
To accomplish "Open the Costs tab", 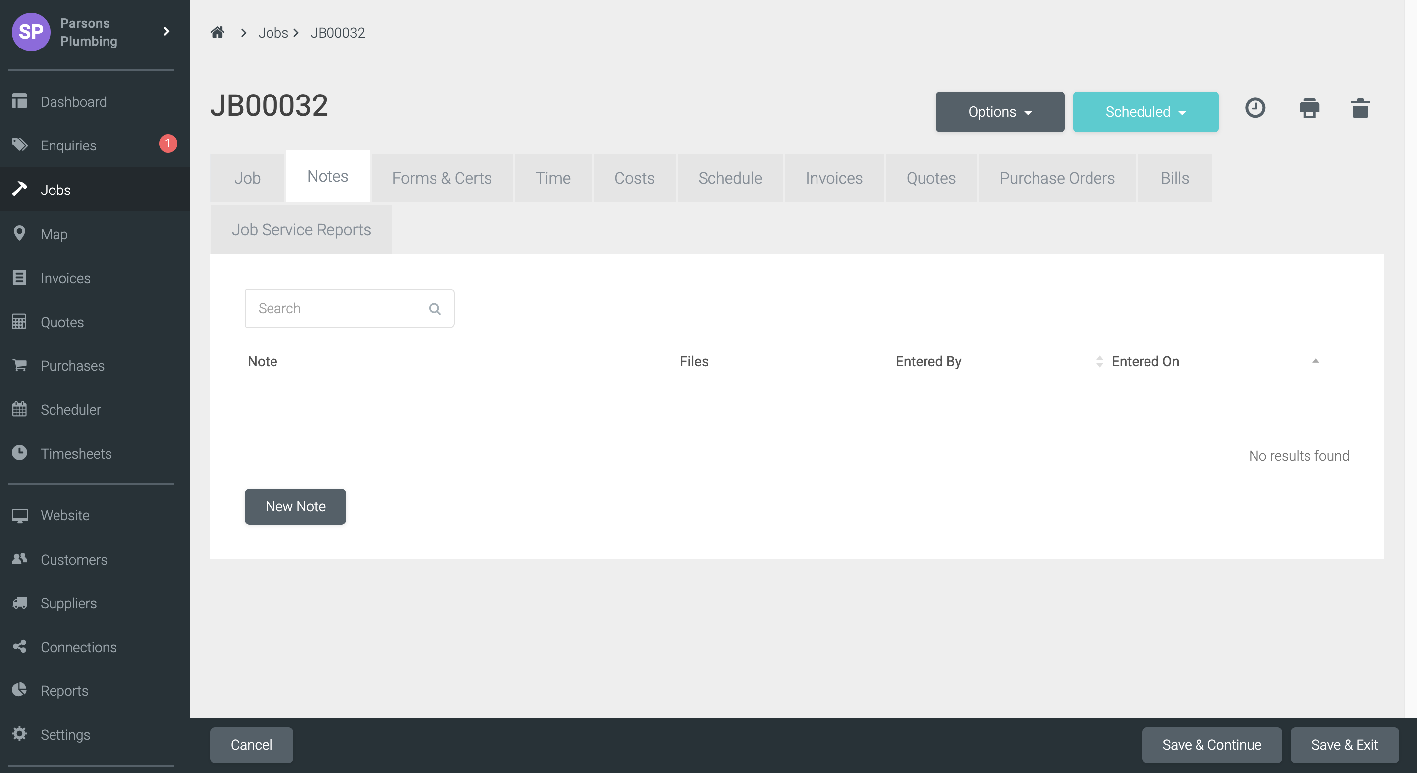I will (x=634, y=178).
